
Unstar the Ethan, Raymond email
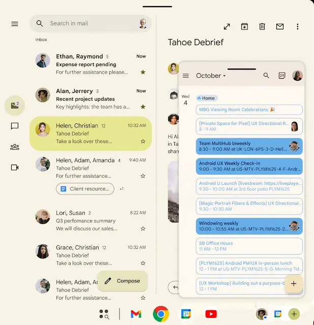pyautogui.click(x=143, y=72)
